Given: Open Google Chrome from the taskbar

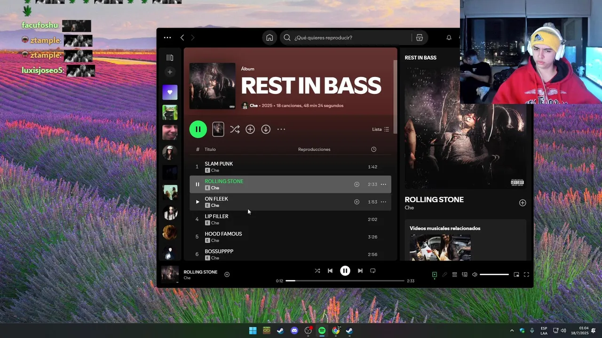Looking at the screenshot, I should [336, 330].
